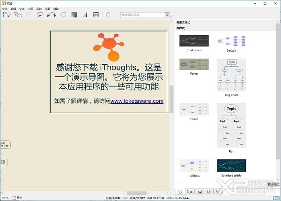Click the greyed-out sibling topic icon
This screenshot has width=281, height=201.
point(29,15)
